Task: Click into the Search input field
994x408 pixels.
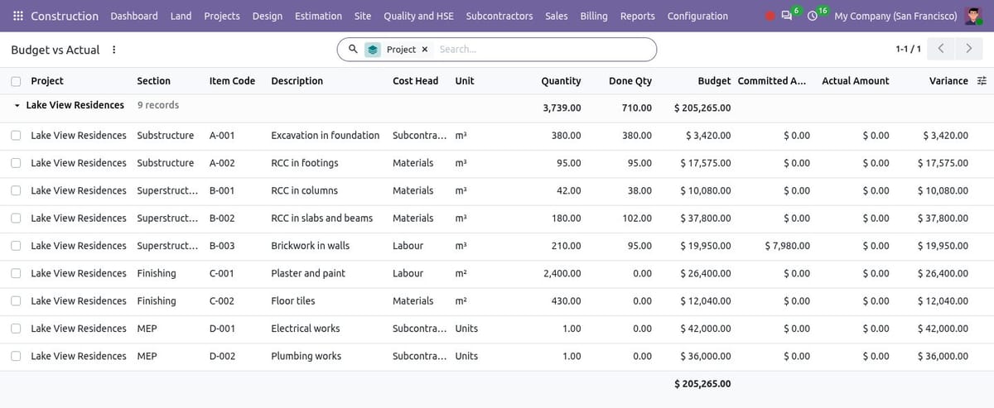Action: 543,50
